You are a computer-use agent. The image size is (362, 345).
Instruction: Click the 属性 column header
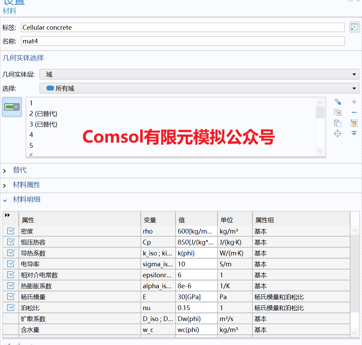pyautogui.click(x=80, y=220)
